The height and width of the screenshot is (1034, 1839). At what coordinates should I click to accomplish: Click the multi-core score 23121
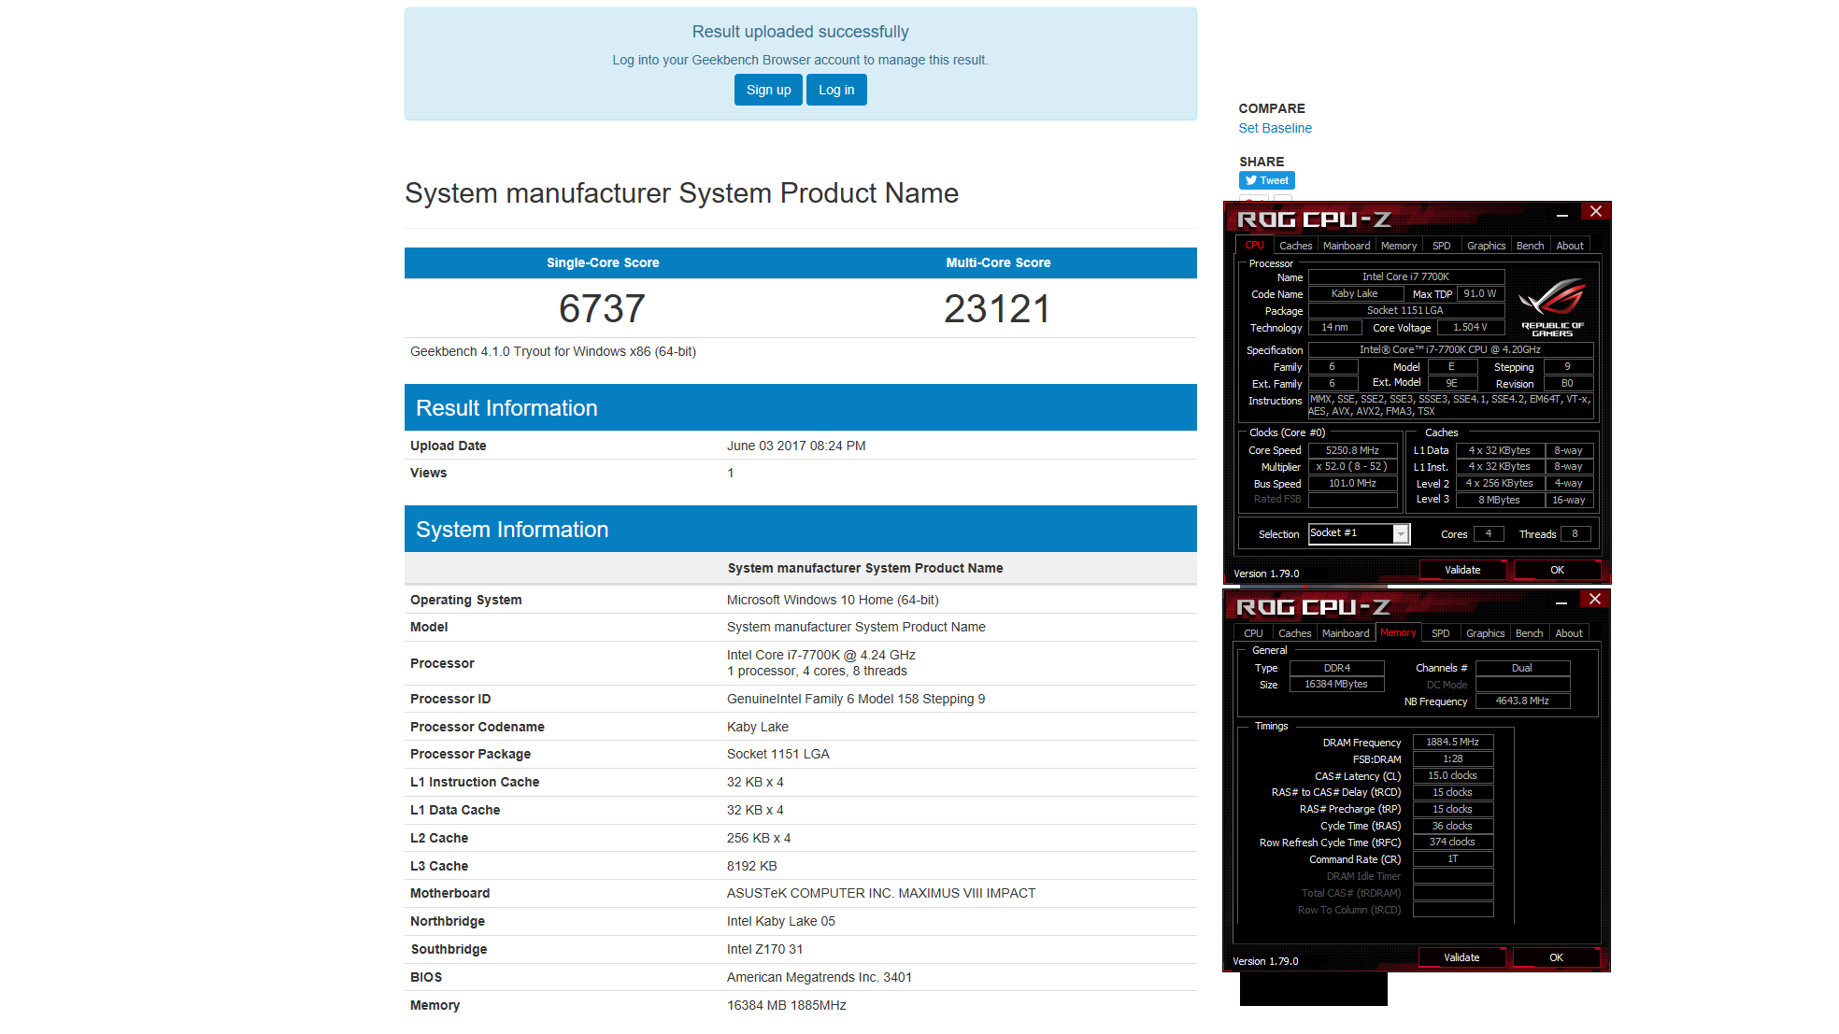coord(997,309)
